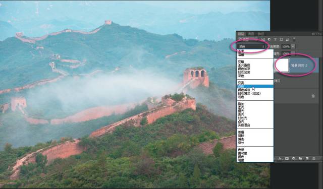Collapse the layers panel using double arrows
The image size is (323, 189).
313,34
